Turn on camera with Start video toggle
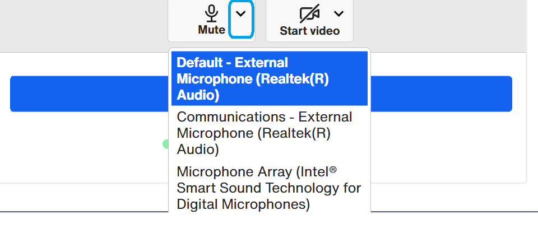This screenshot has height=229, width=538. point(309,21)
